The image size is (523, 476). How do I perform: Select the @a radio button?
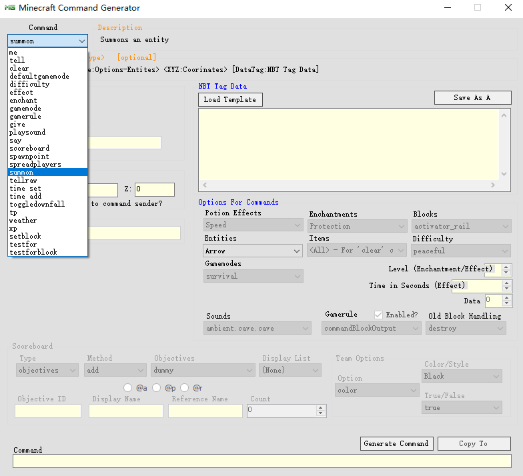(127, 388)
